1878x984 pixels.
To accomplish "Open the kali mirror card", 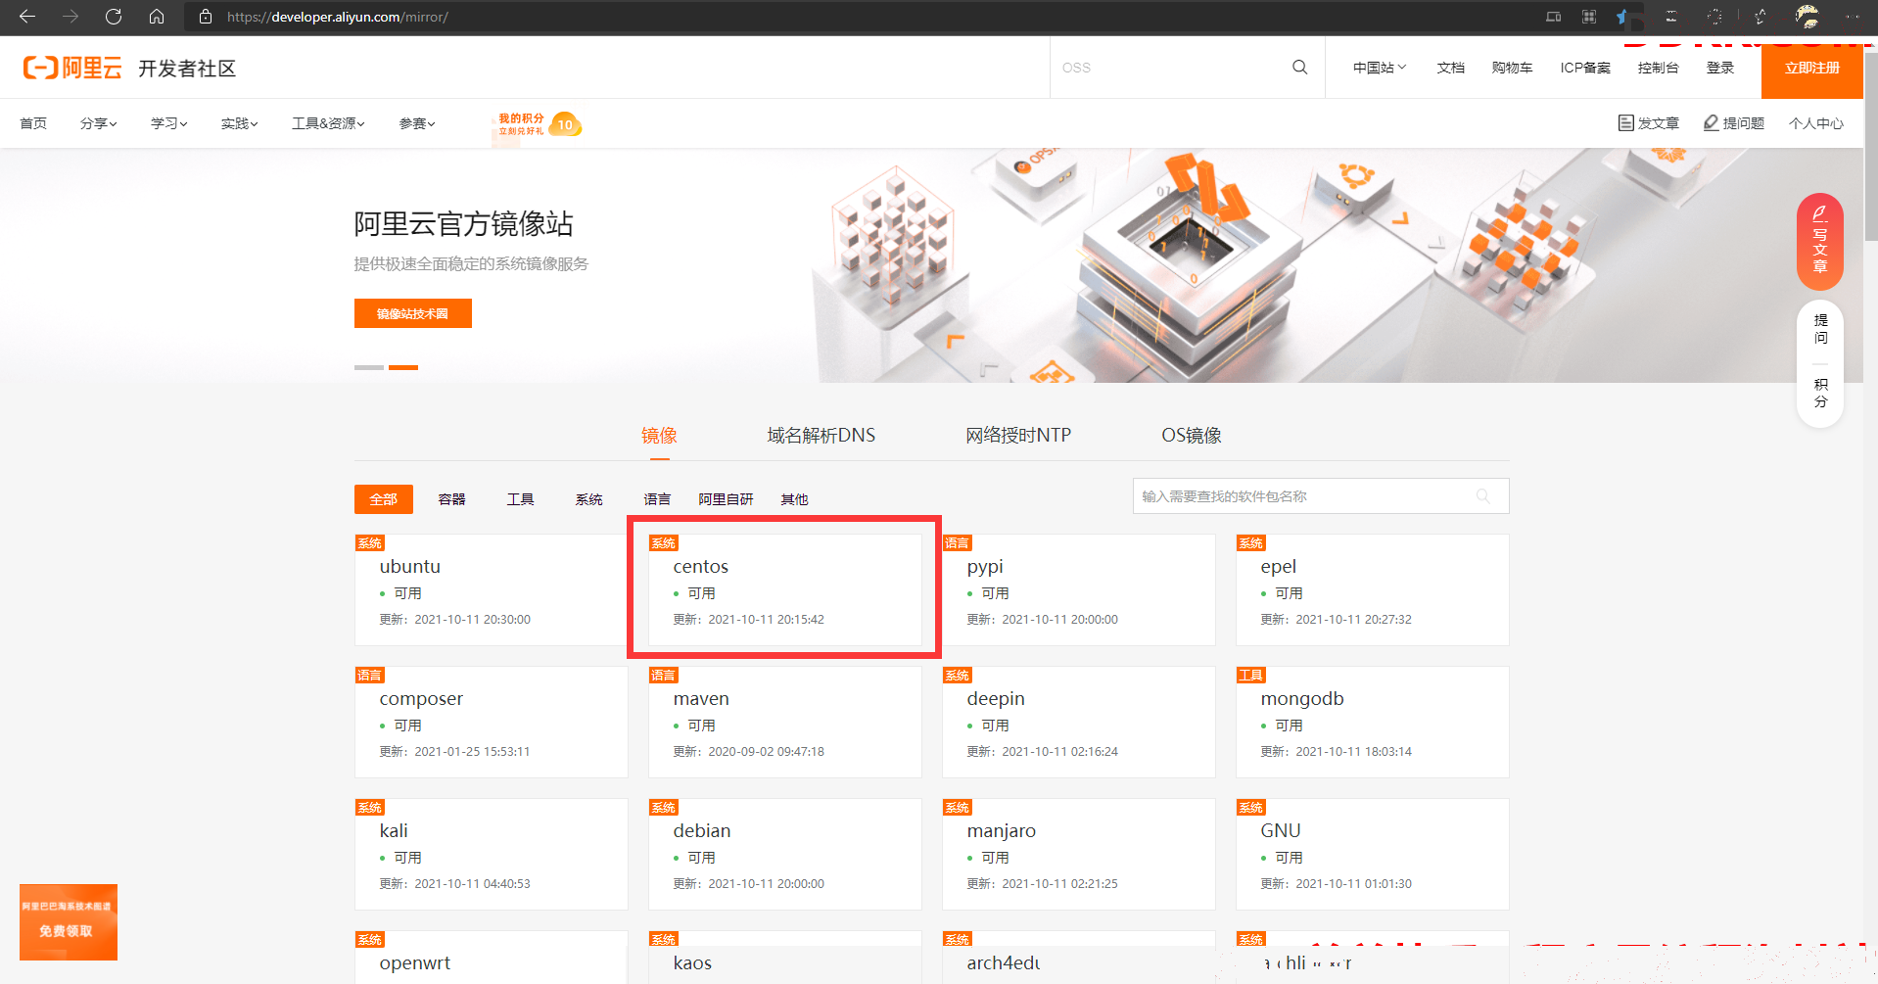I will [492, 854].
